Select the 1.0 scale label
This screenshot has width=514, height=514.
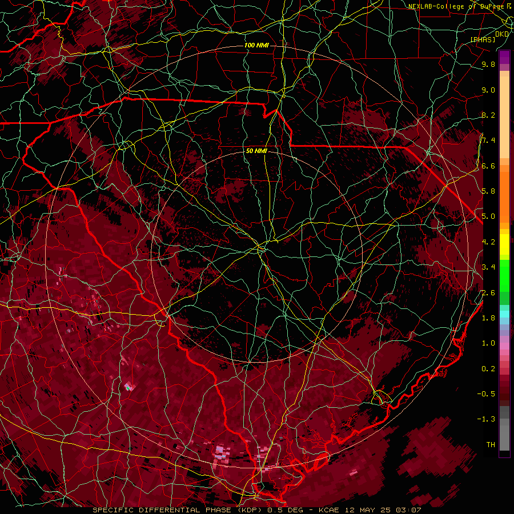coord(488,343)
